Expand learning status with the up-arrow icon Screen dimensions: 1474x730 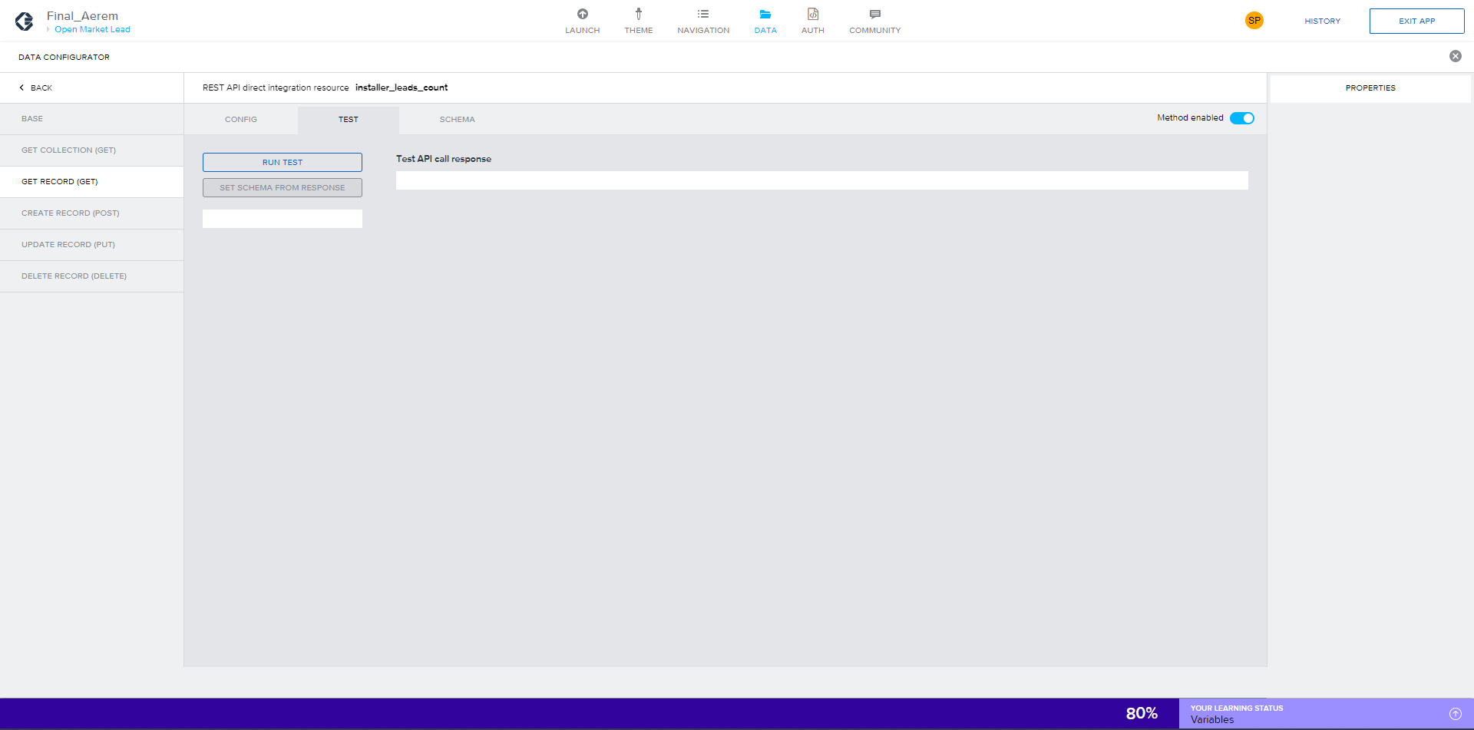[x=1455, y=714]
